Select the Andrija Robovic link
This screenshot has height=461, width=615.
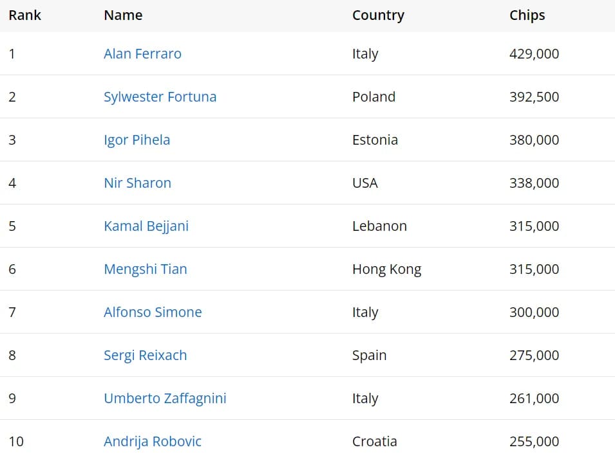coord(153,442)
